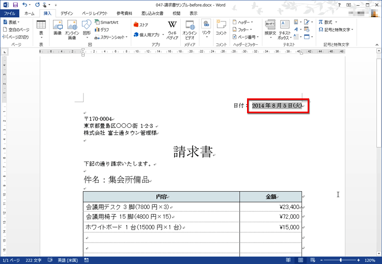Open word count via 222 文字
This screenshot has width=382, height=264.
(x=34, y=260)
